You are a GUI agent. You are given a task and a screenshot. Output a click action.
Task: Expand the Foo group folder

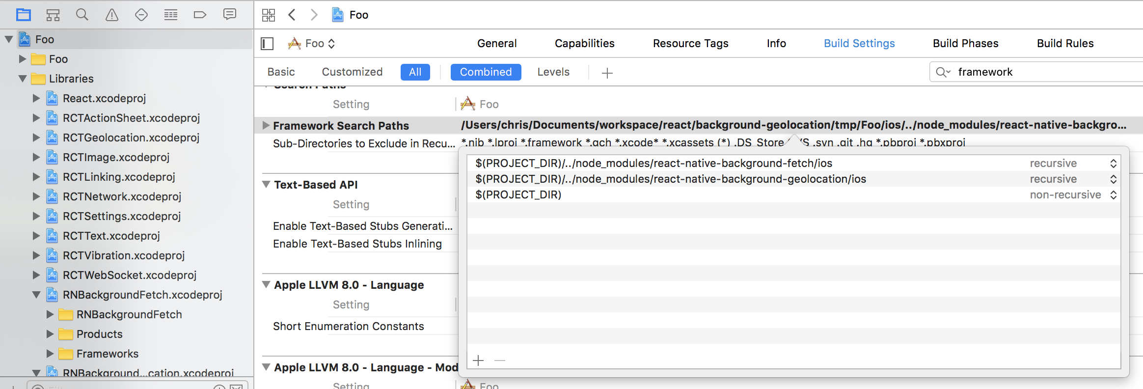click(x=23, y=59)
